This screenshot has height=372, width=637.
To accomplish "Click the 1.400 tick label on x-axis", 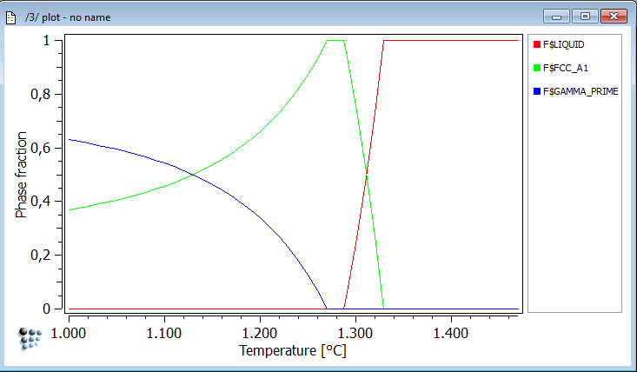I will tap(448, 332).
